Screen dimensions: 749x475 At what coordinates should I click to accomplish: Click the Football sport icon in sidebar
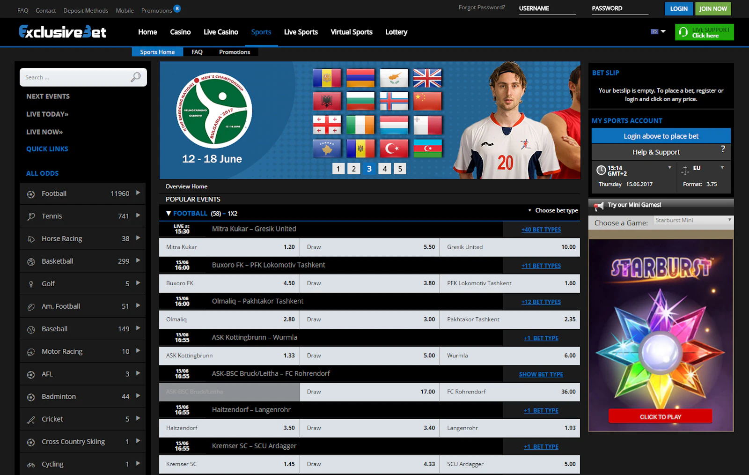click(x=31, y=194)
